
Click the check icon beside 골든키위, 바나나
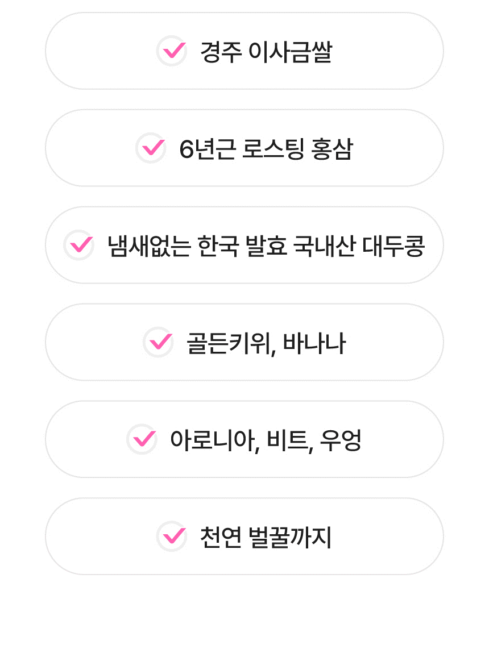pos(158,343)
